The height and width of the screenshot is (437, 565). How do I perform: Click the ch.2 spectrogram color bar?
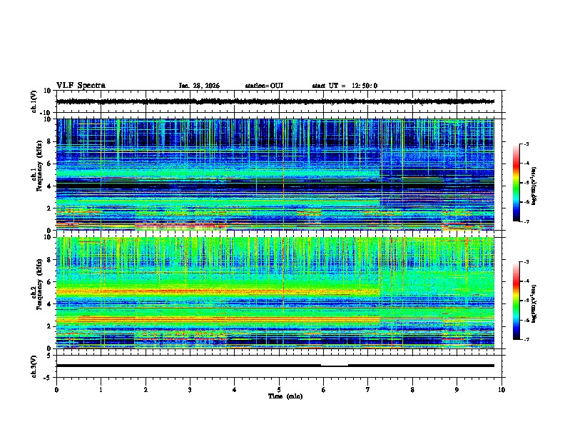click(516, 301)
